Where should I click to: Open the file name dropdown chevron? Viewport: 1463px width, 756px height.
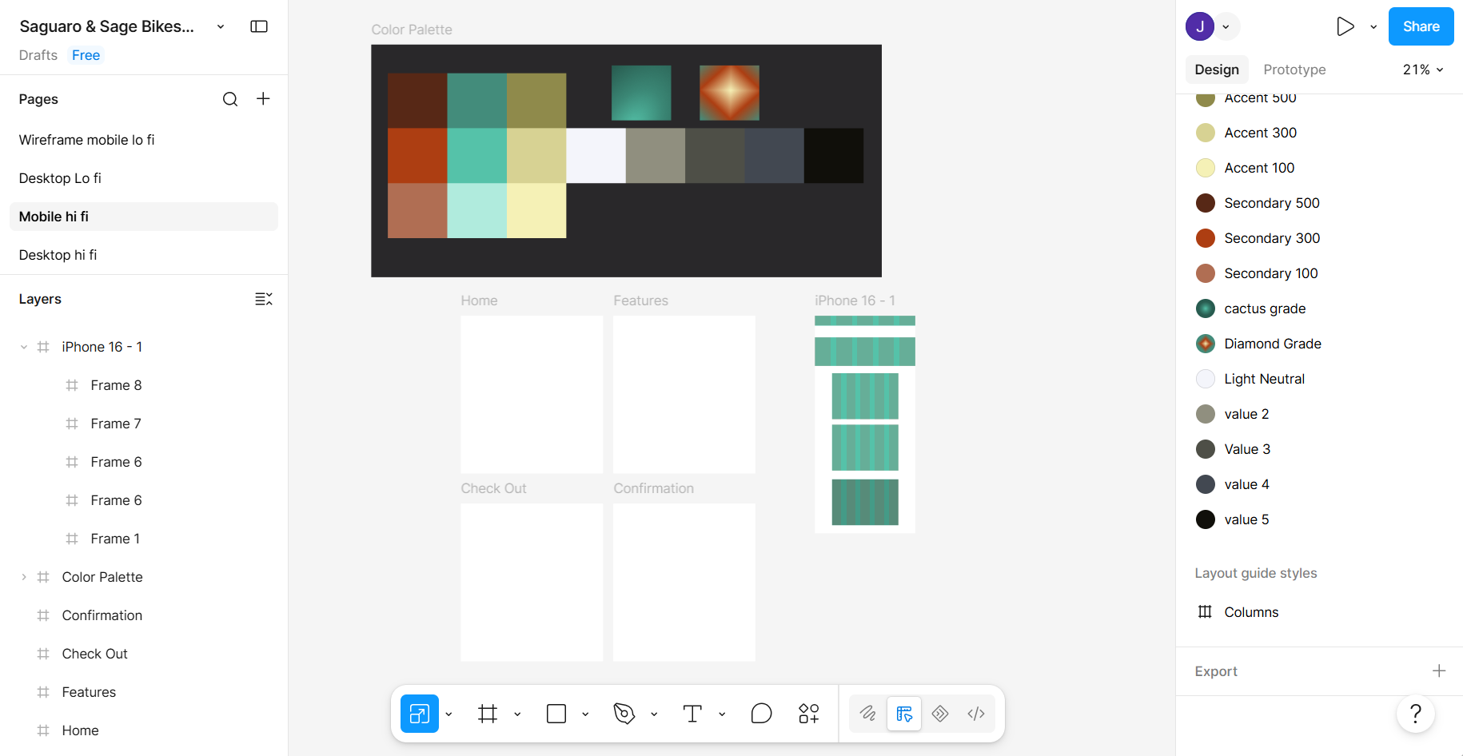[221, 26]
